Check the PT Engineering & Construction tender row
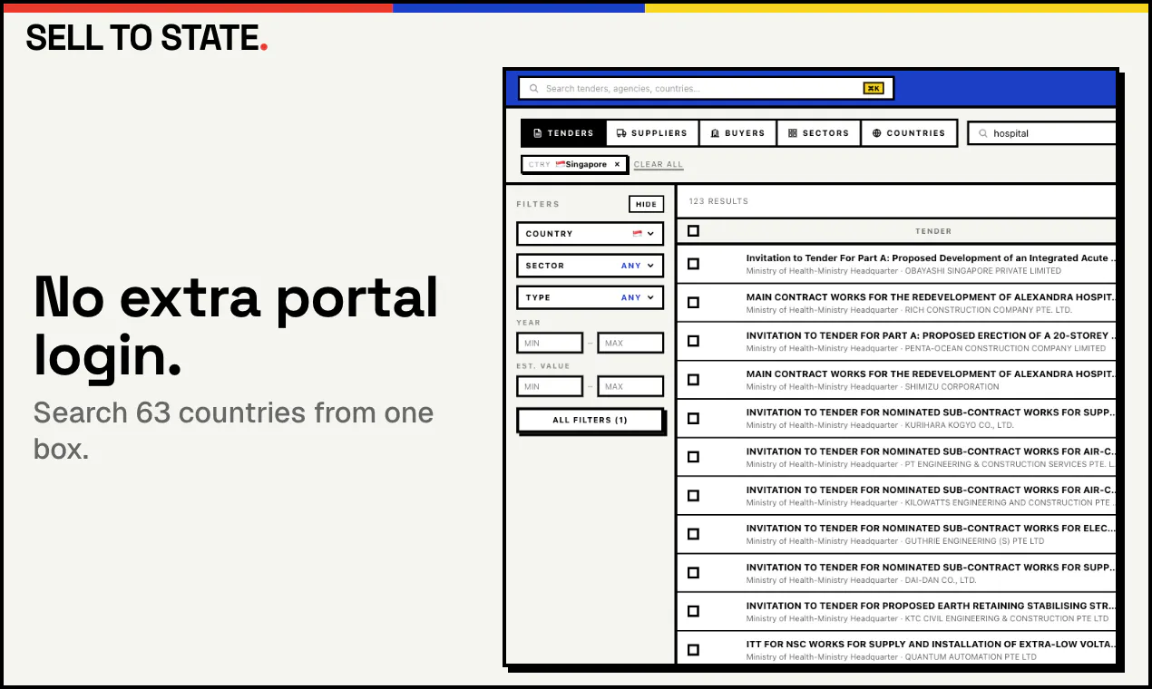The image size is (1152, 689). tap(693, 457)
